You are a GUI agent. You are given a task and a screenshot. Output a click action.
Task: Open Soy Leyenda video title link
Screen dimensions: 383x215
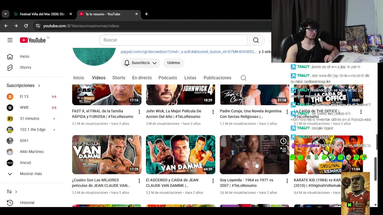coord(247,183)
